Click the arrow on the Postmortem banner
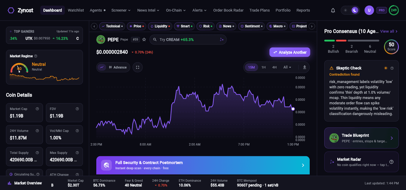Viewport: 406px width, 190px height. tap(303, 165)
